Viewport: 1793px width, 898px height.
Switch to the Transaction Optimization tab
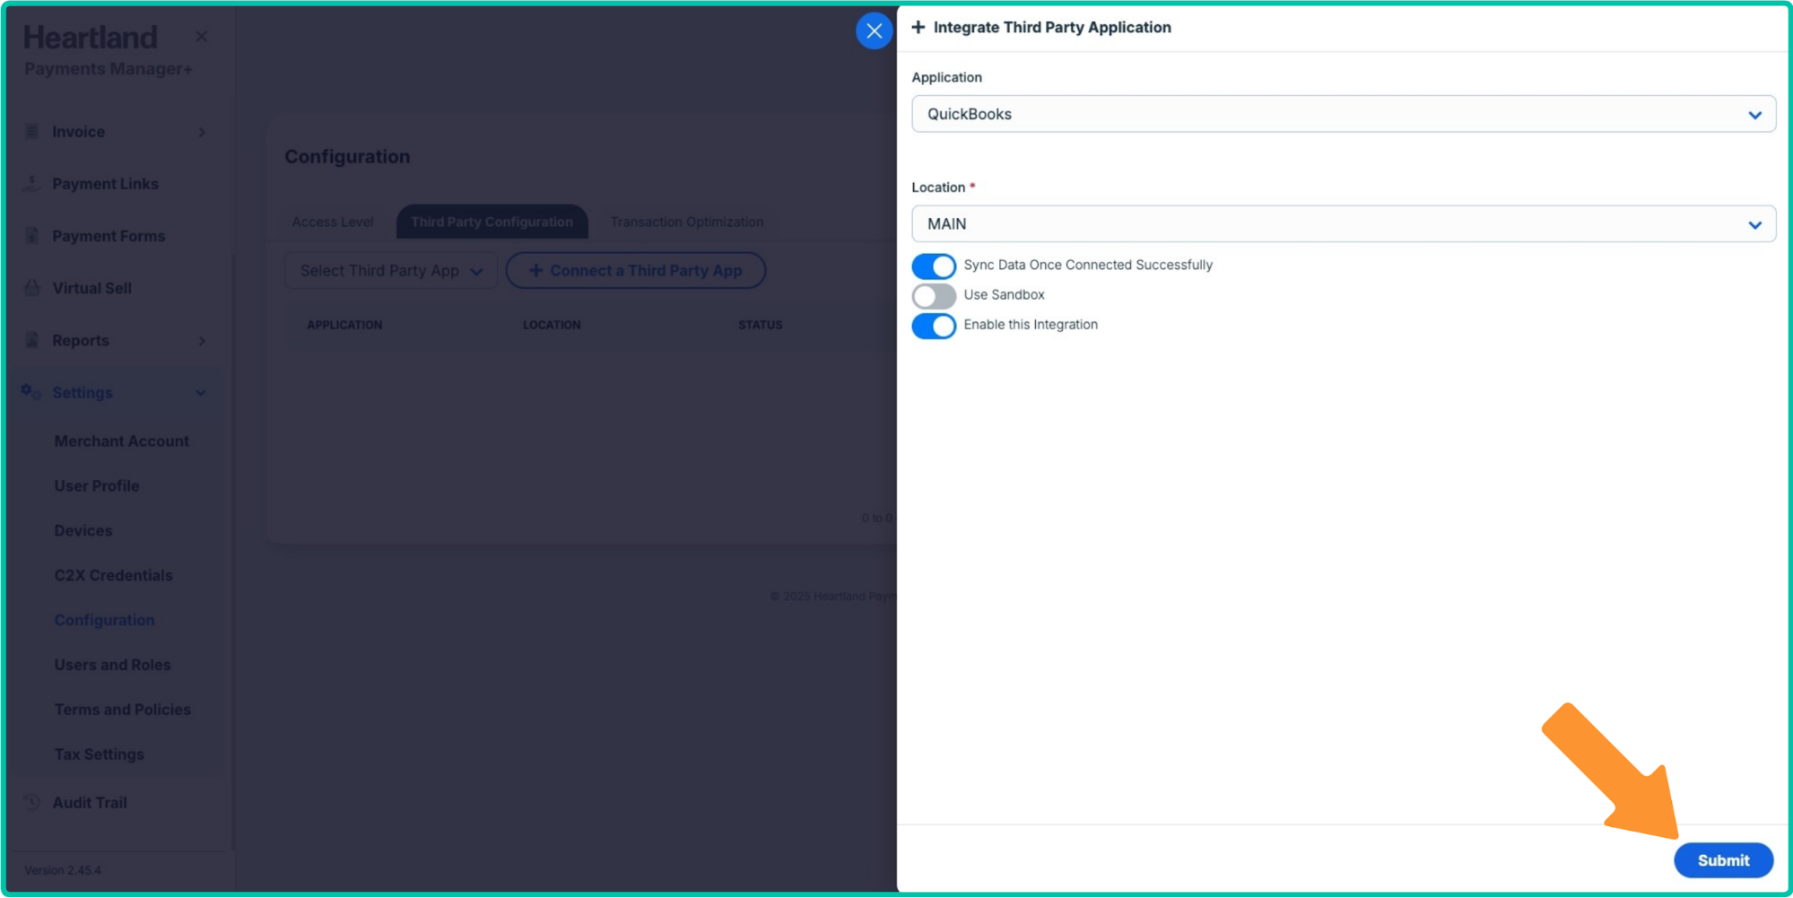point(686,222)
